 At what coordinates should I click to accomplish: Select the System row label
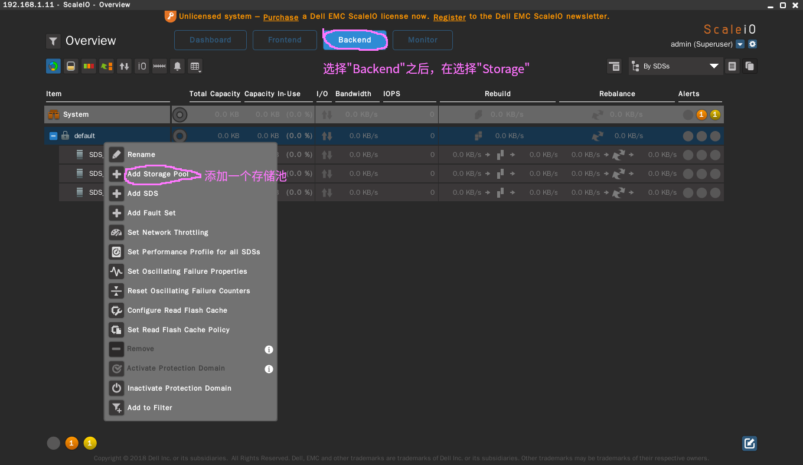coord(76,114)
